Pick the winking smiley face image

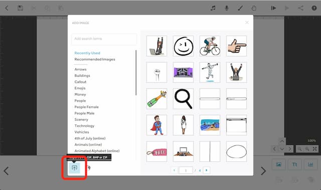point(183,46)
